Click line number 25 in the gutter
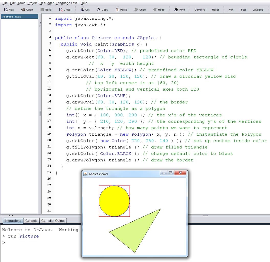The width and height of the screenshot is (270, 262). pos(49,172)
